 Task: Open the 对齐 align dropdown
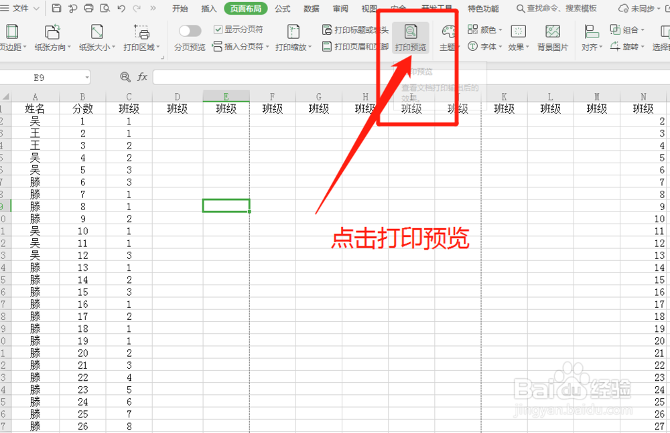point(592,38)
